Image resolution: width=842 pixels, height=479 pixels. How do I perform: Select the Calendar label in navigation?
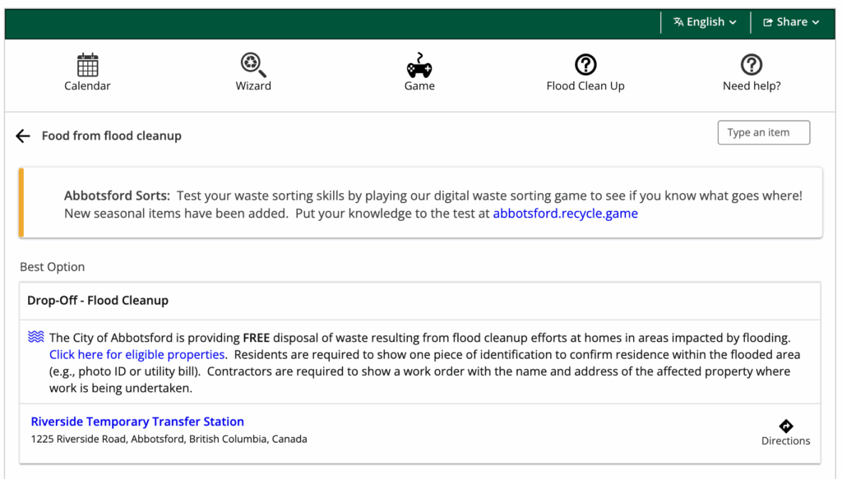click(87, 85)
